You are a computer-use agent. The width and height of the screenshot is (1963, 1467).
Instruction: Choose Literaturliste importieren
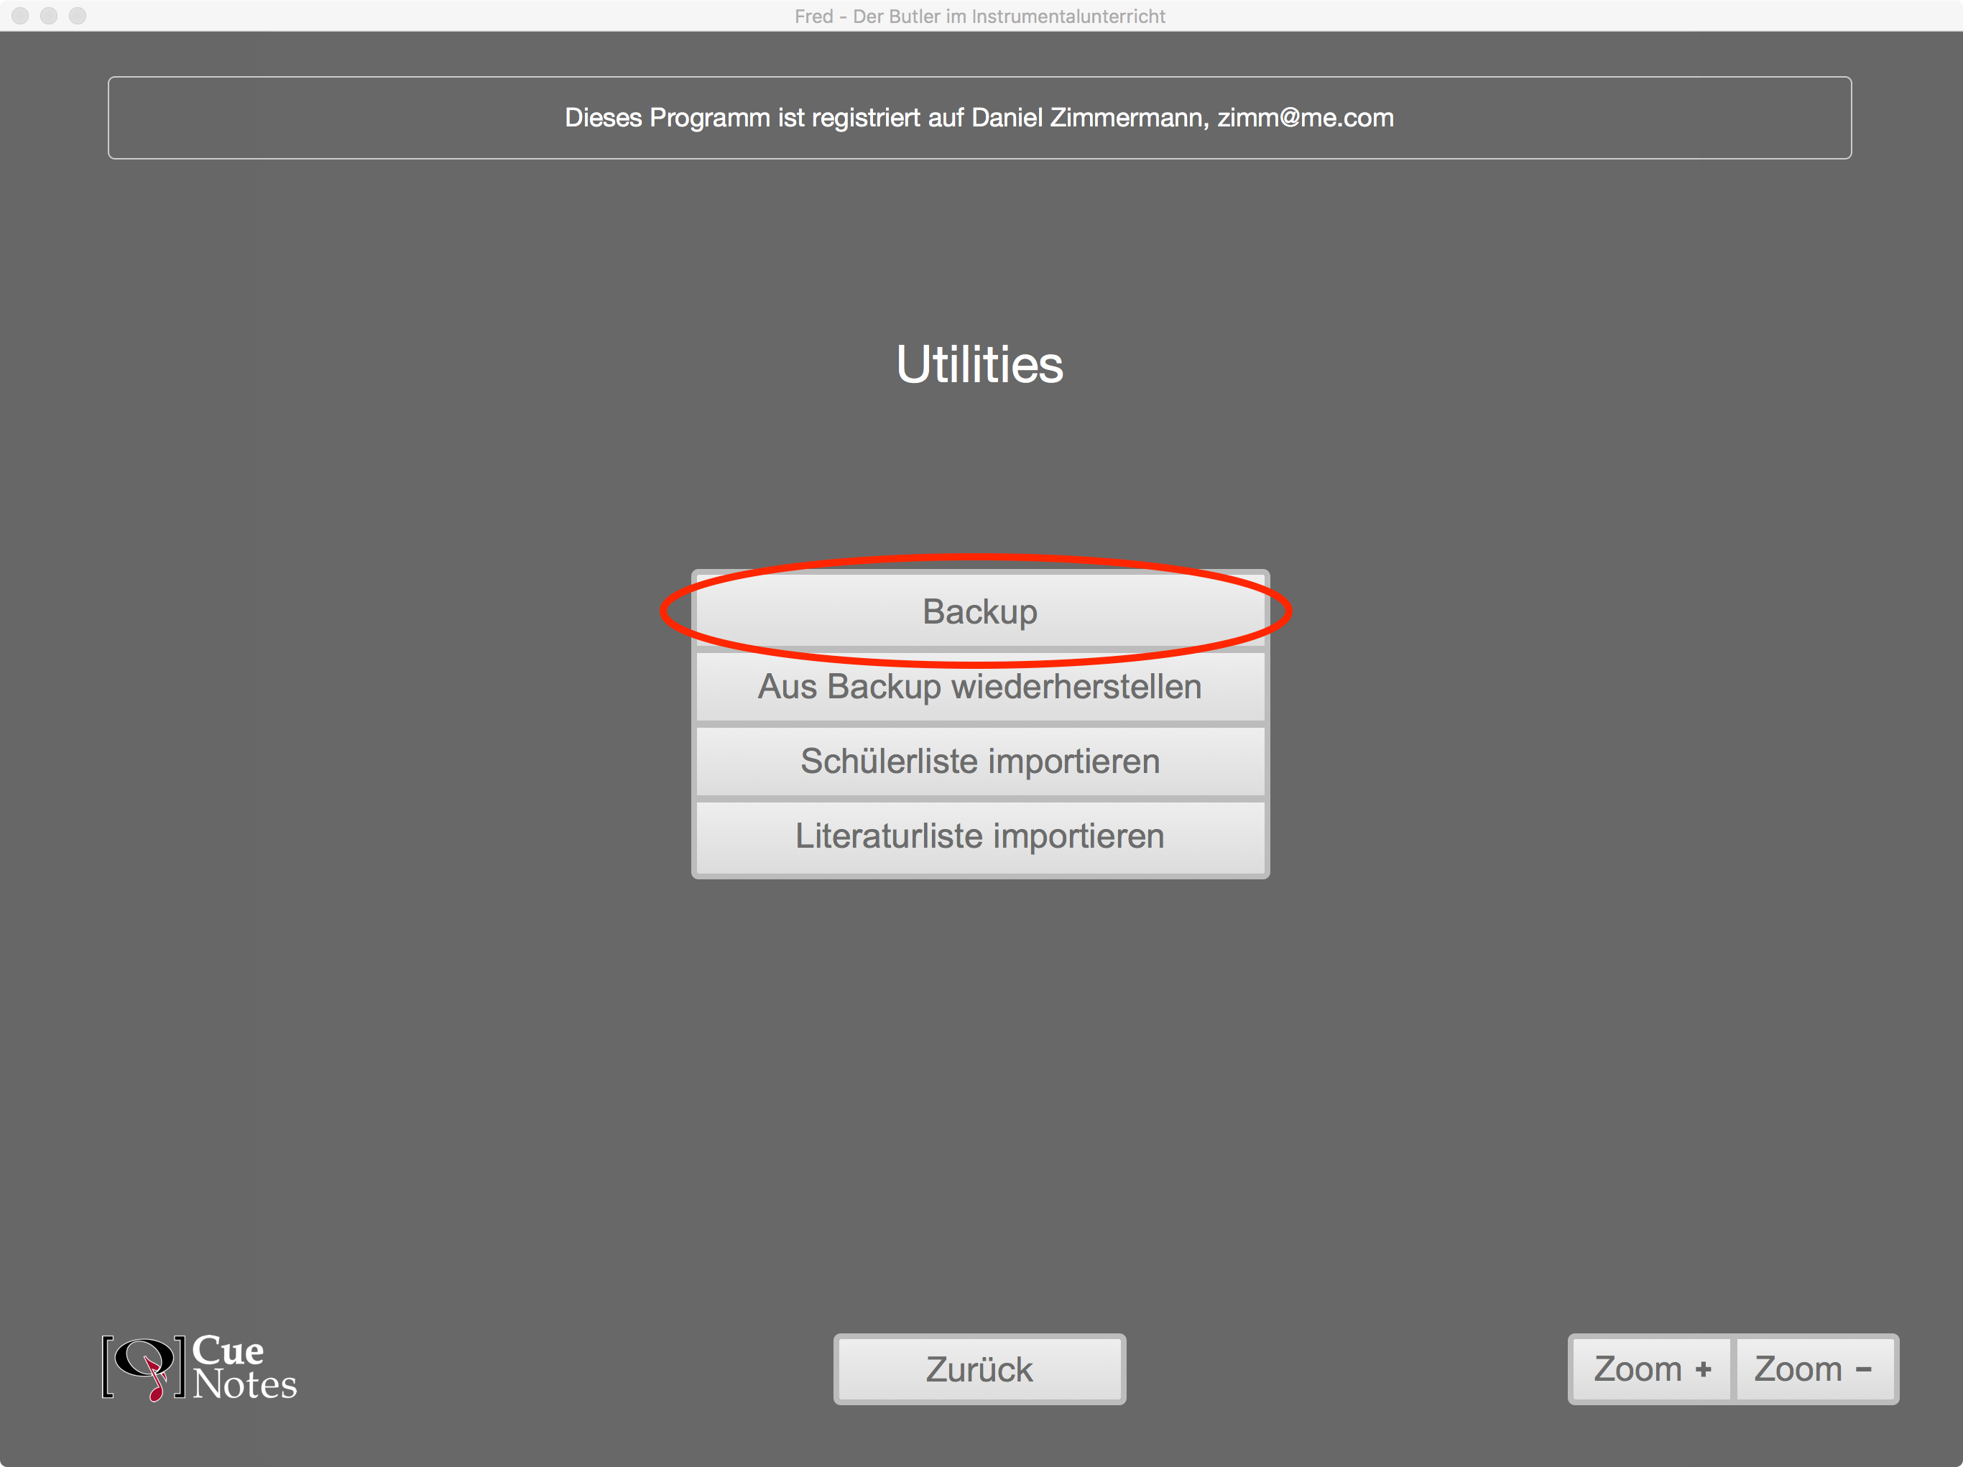pyautogui.click(x=979, y=836)
